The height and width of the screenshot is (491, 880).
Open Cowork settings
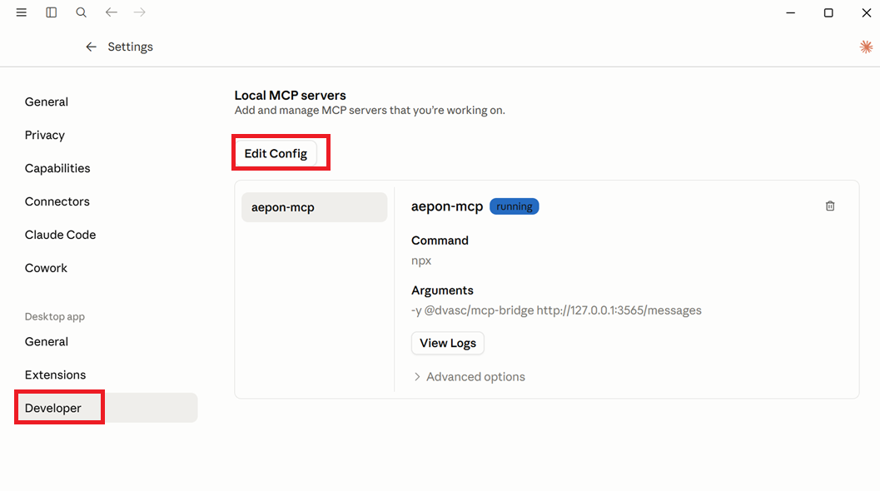[x=46, y=268]
